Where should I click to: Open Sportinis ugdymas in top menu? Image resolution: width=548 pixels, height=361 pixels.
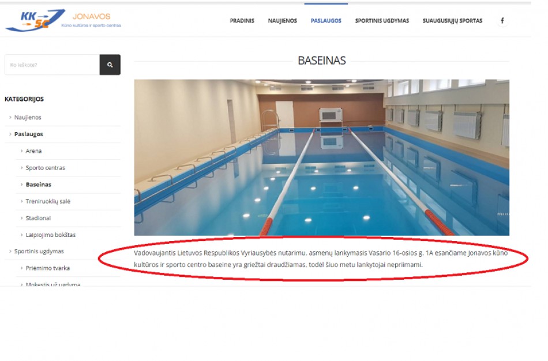[381, 21]
